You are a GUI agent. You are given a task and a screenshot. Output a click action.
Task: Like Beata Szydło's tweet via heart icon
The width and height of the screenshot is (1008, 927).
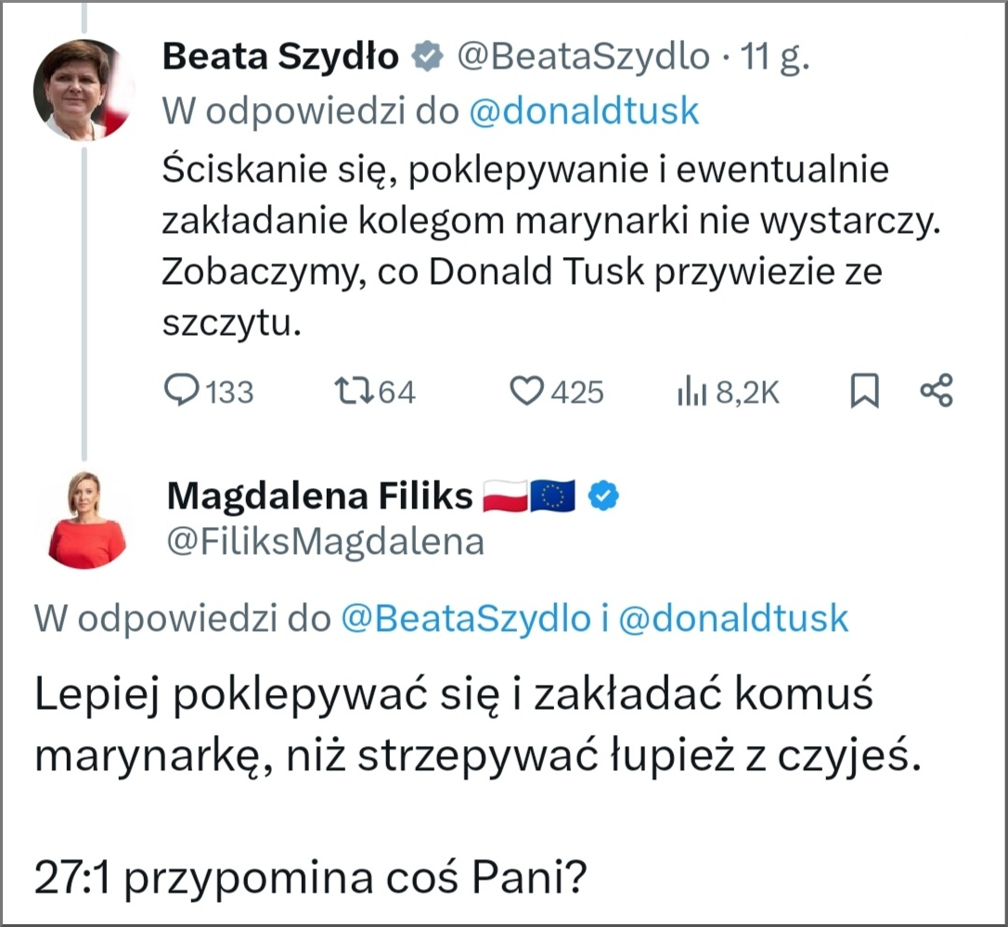527,392
